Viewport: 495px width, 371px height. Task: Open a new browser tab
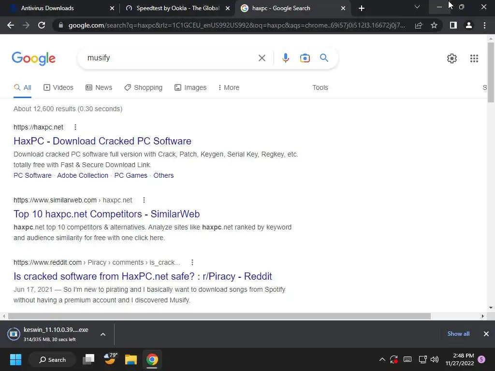(x=362, y=8)
